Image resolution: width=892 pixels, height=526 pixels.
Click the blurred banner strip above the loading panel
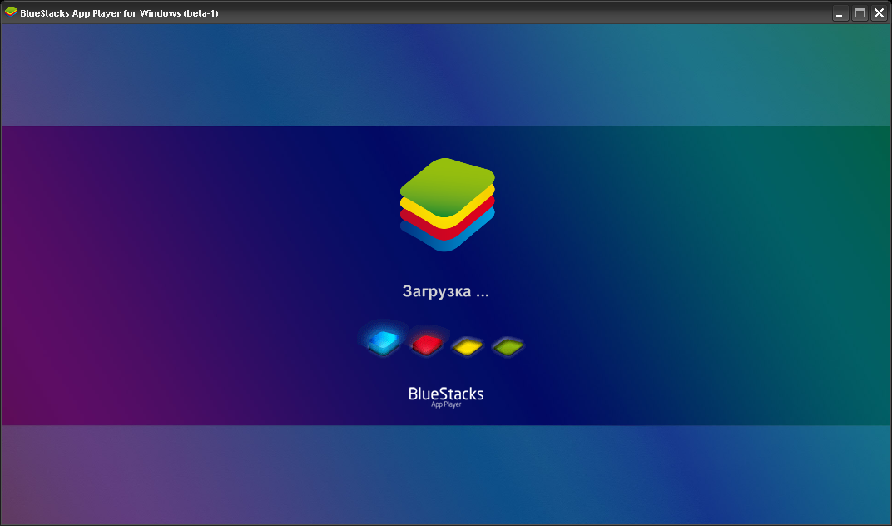pos(445,75)
